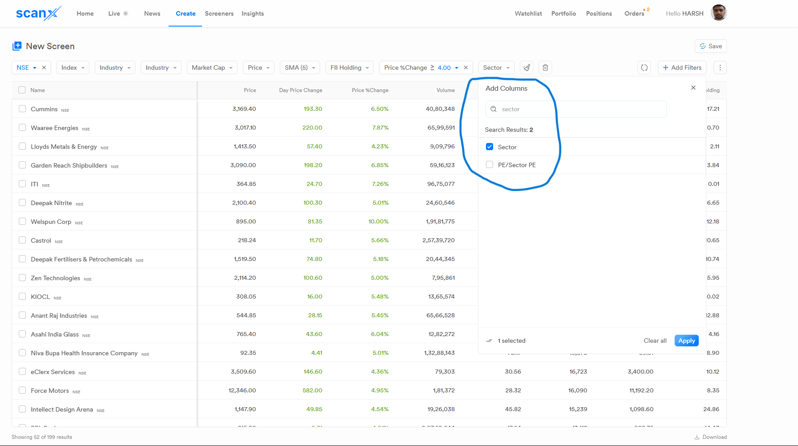This screenshot has height=446, width=798.
Task: Open the NSE exchange dropdown
Action: point(26,67)
